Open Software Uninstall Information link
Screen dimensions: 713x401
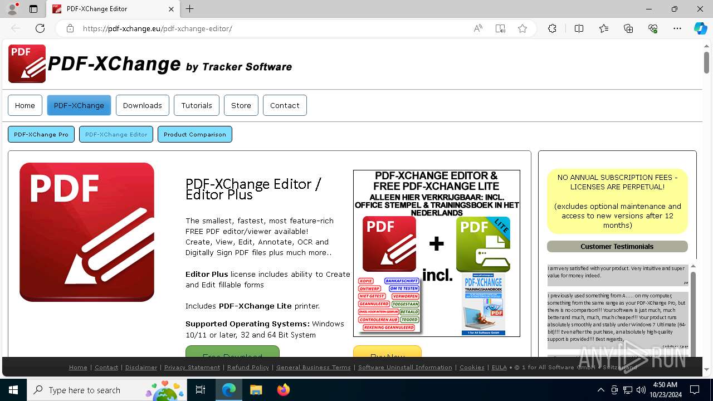click(405, 368)
